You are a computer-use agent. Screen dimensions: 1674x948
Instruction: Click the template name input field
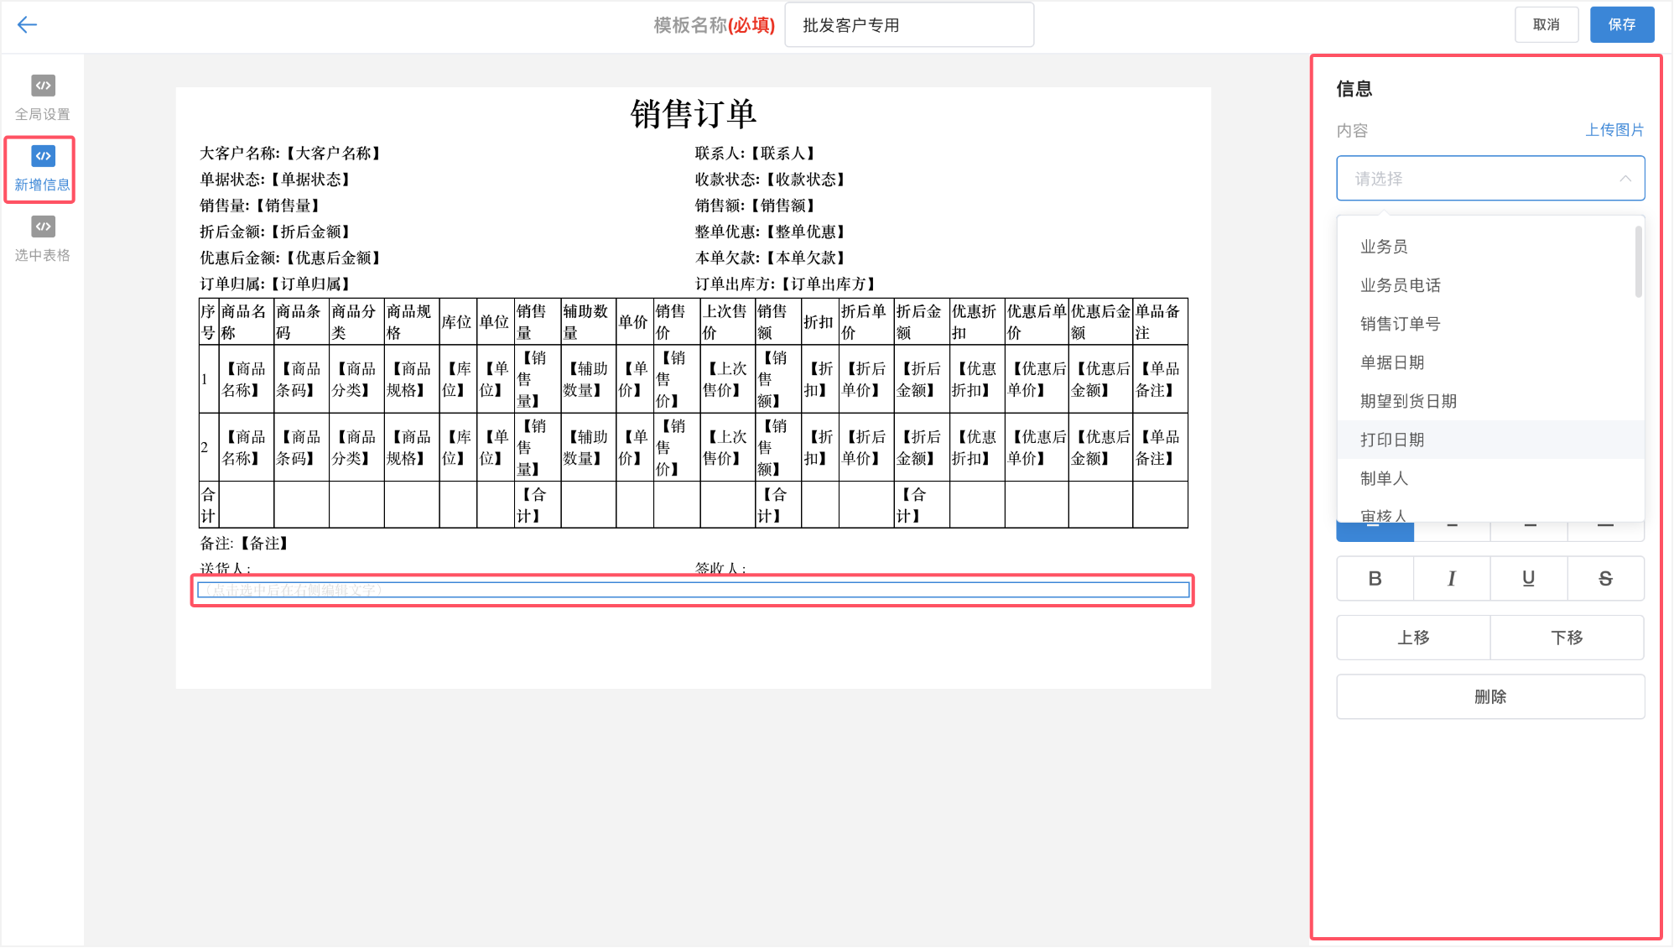click(x=908, y=25)
